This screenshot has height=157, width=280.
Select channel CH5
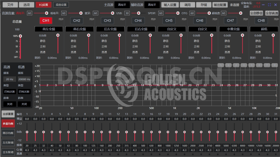tap(169, 21)
